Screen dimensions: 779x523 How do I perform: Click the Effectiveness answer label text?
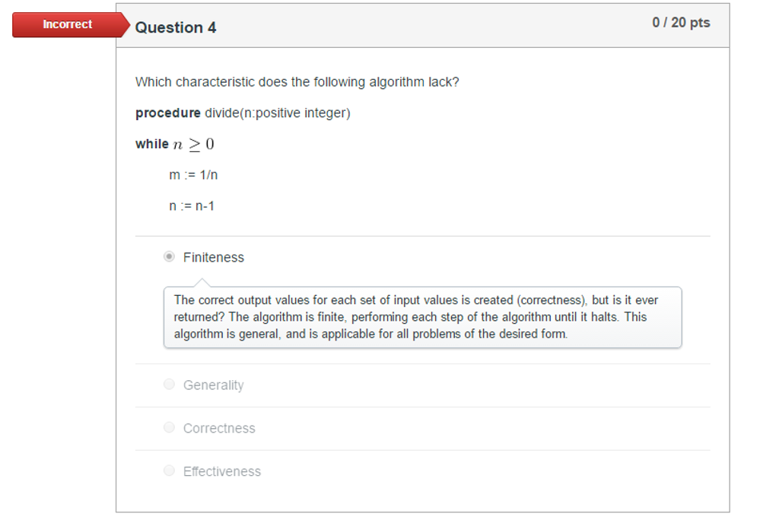[x=221, y=471]
